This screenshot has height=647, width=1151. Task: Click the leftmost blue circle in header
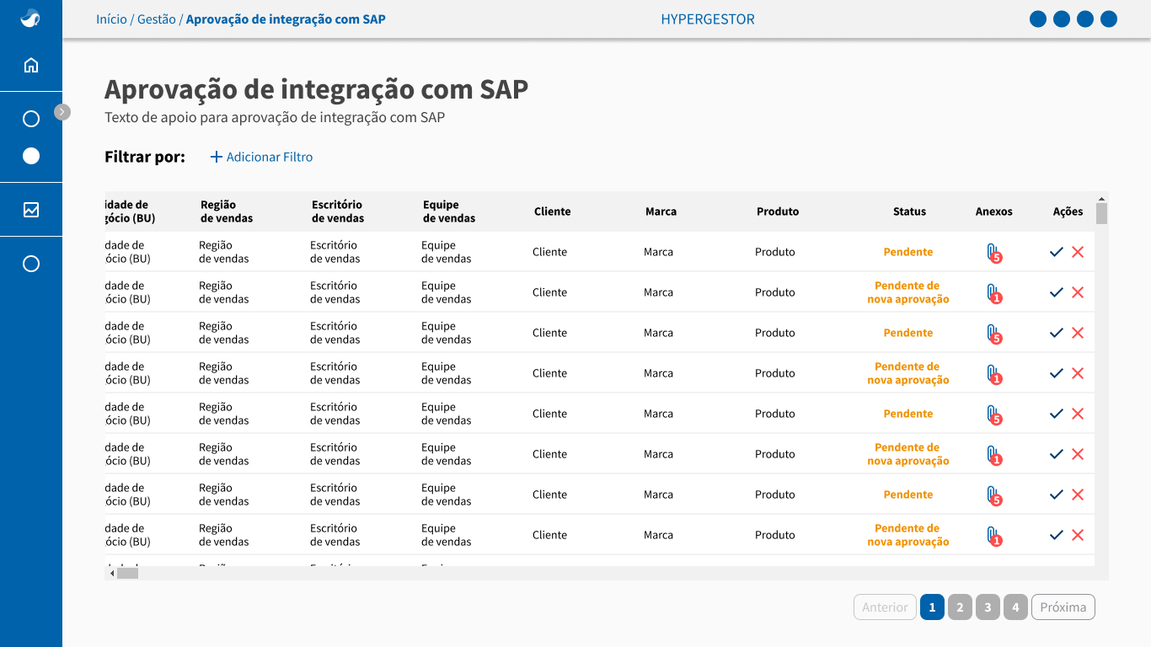coord(1038,19)
